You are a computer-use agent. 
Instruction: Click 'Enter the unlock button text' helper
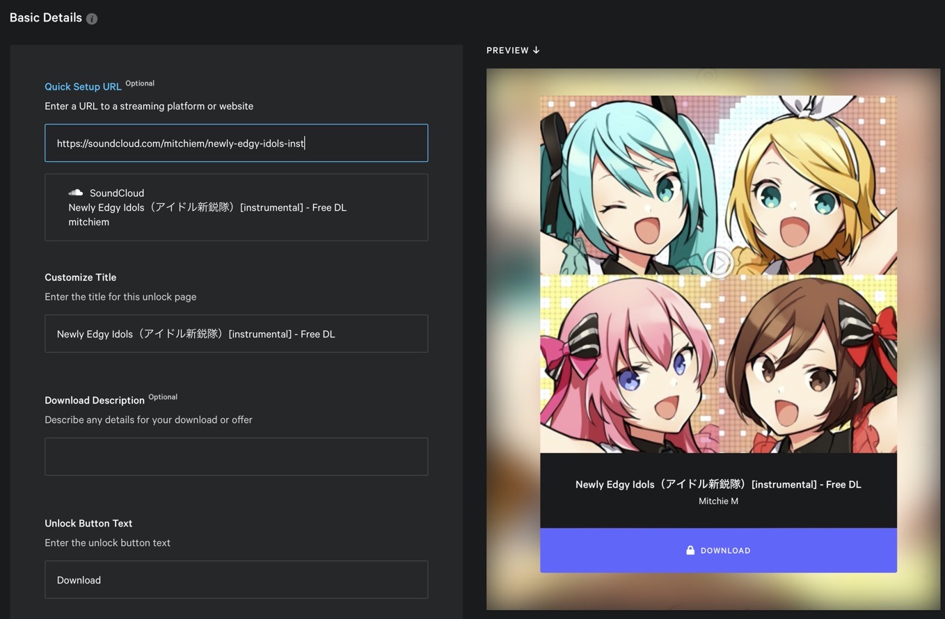[x=107, y=542]
